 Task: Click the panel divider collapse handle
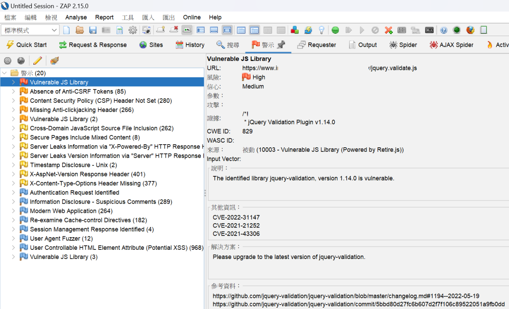point(205,193)
